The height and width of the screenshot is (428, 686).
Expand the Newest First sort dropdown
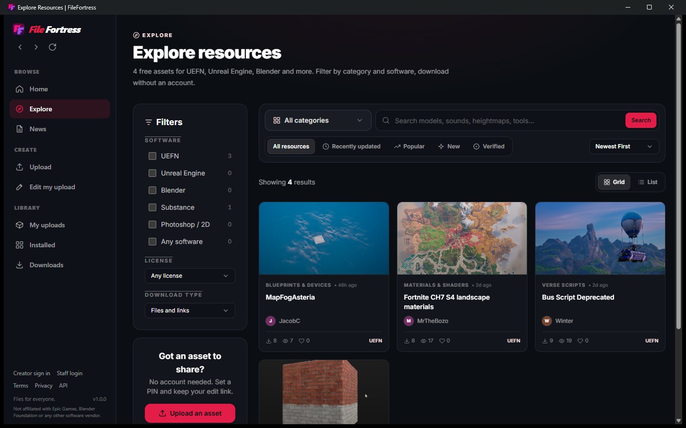[624, 146]
